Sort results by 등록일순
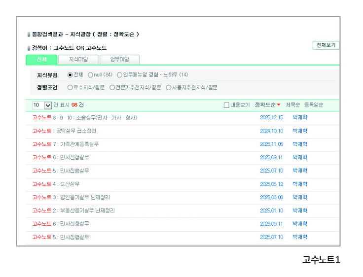363x277 pixels. (x=314, y=105)
